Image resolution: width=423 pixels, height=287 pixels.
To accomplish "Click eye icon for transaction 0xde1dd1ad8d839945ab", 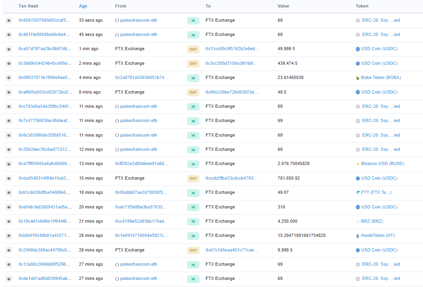I will (9, 279).
